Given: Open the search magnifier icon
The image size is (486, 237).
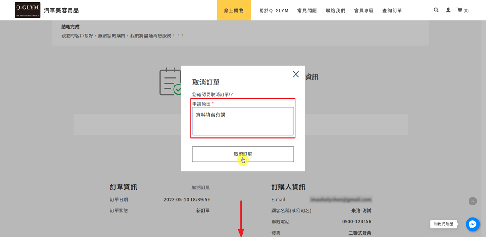Looking at the screenshot, I should (436, 10).
